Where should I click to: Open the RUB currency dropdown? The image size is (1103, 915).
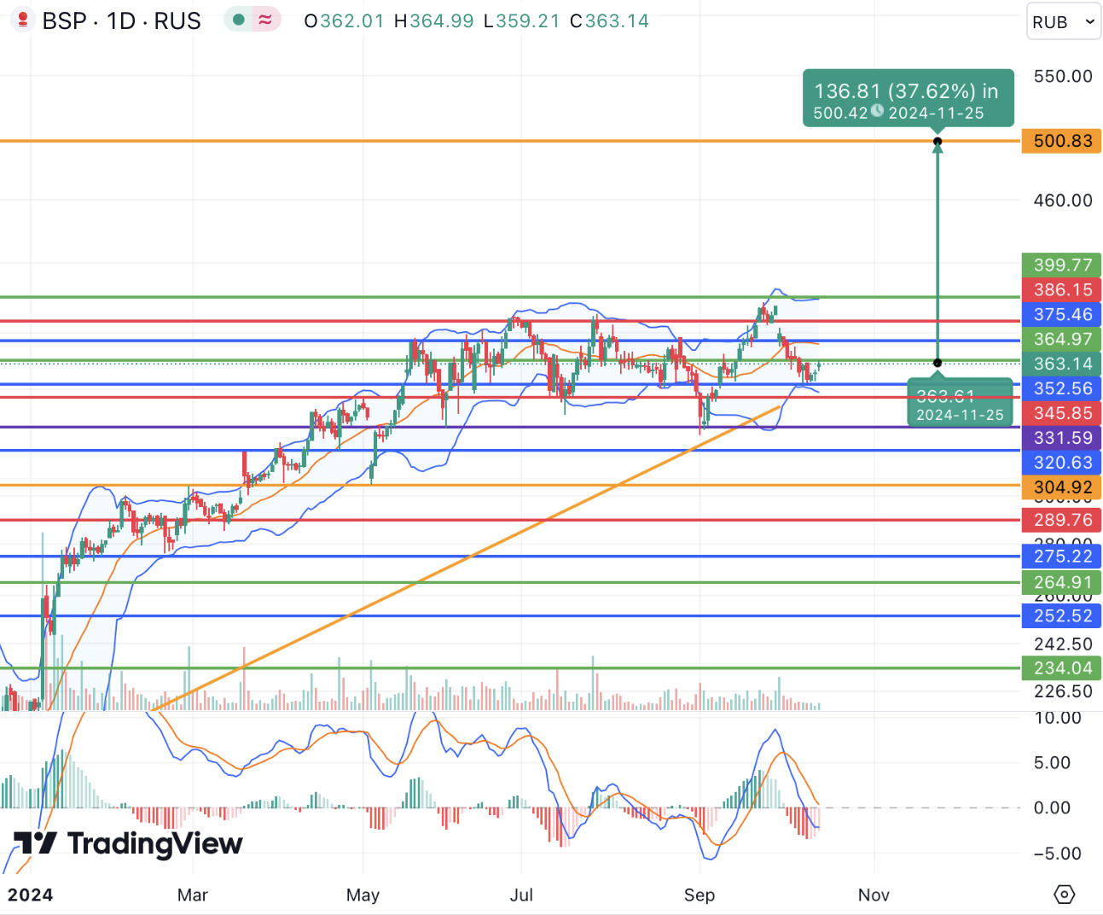[x=1064, y=22]
